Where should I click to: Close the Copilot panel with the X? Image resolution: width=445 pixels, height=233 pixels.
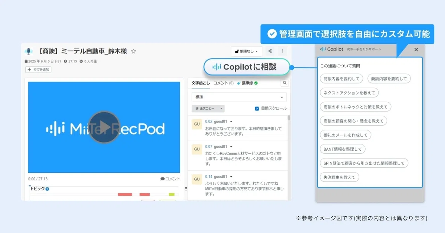(x=416, y=50)
